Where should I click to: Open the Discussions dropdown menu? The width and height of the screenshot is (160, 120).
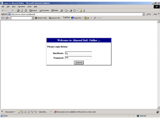(x=10, y=112)
